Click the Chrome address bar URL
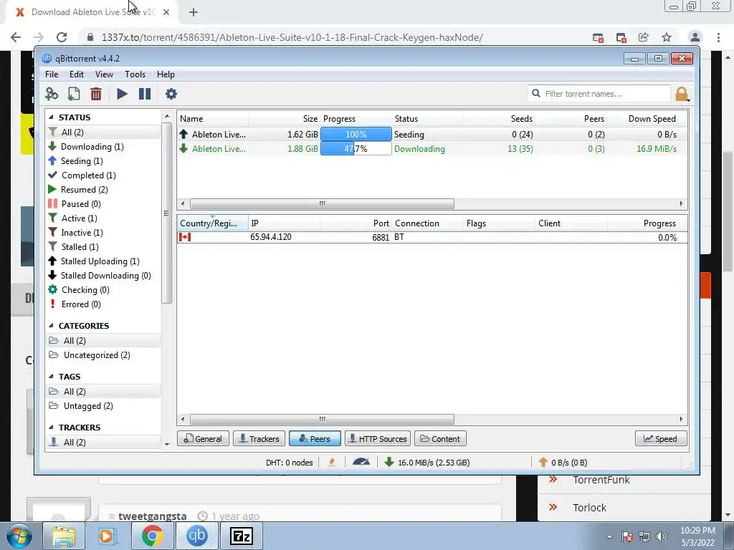 pyautogui.click(x=292, y=37)
